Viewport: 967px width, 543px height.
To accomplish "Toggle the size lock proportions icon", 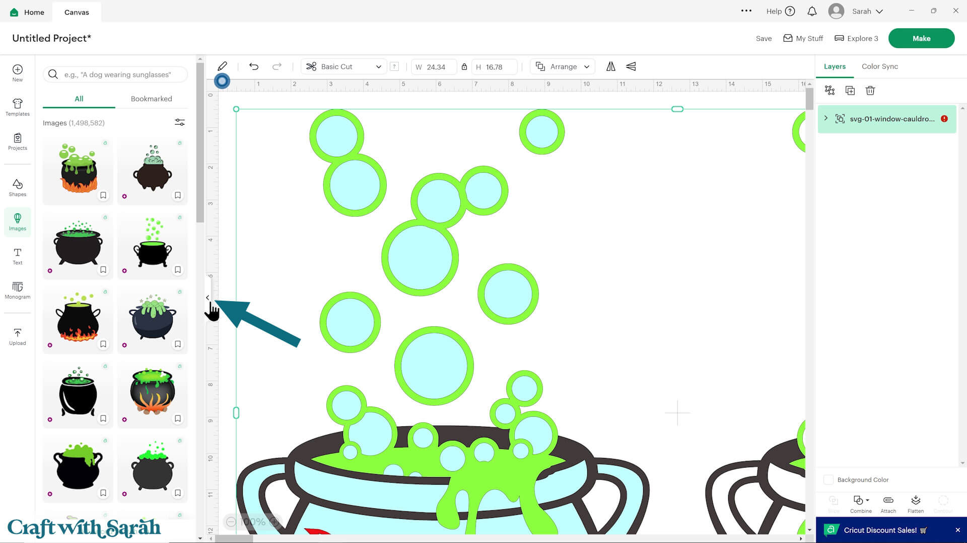I will click(464, 66).
